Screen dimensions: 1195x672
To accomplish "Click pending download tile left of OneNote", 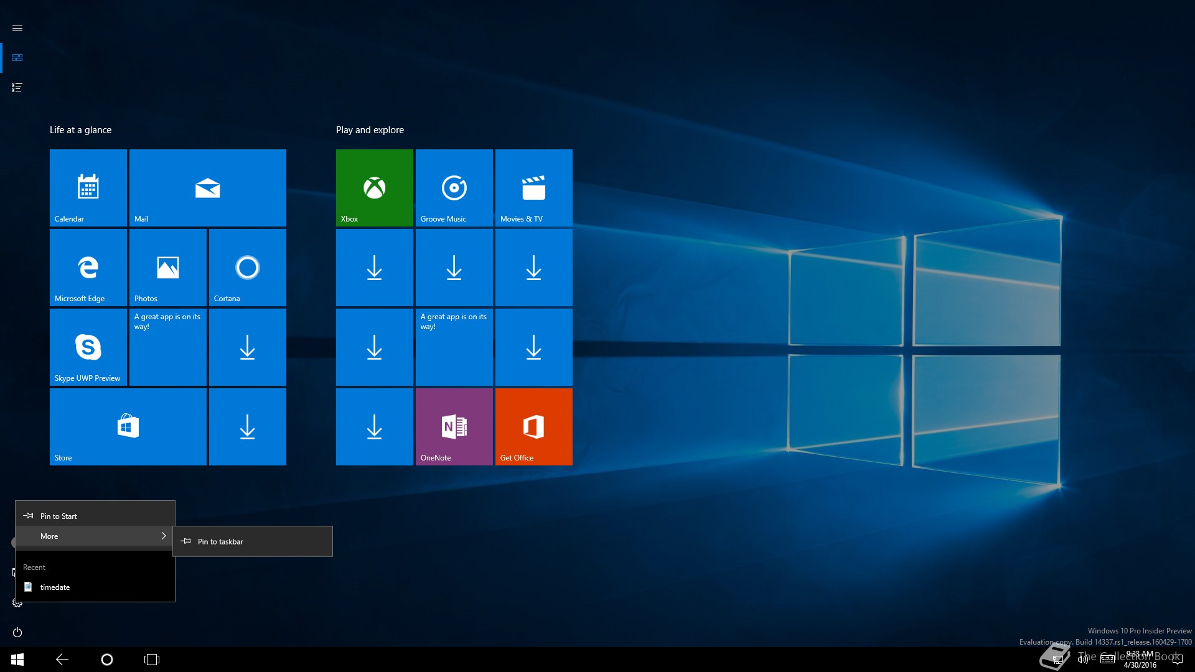I will pyautogui.click(x=375, y=427).
